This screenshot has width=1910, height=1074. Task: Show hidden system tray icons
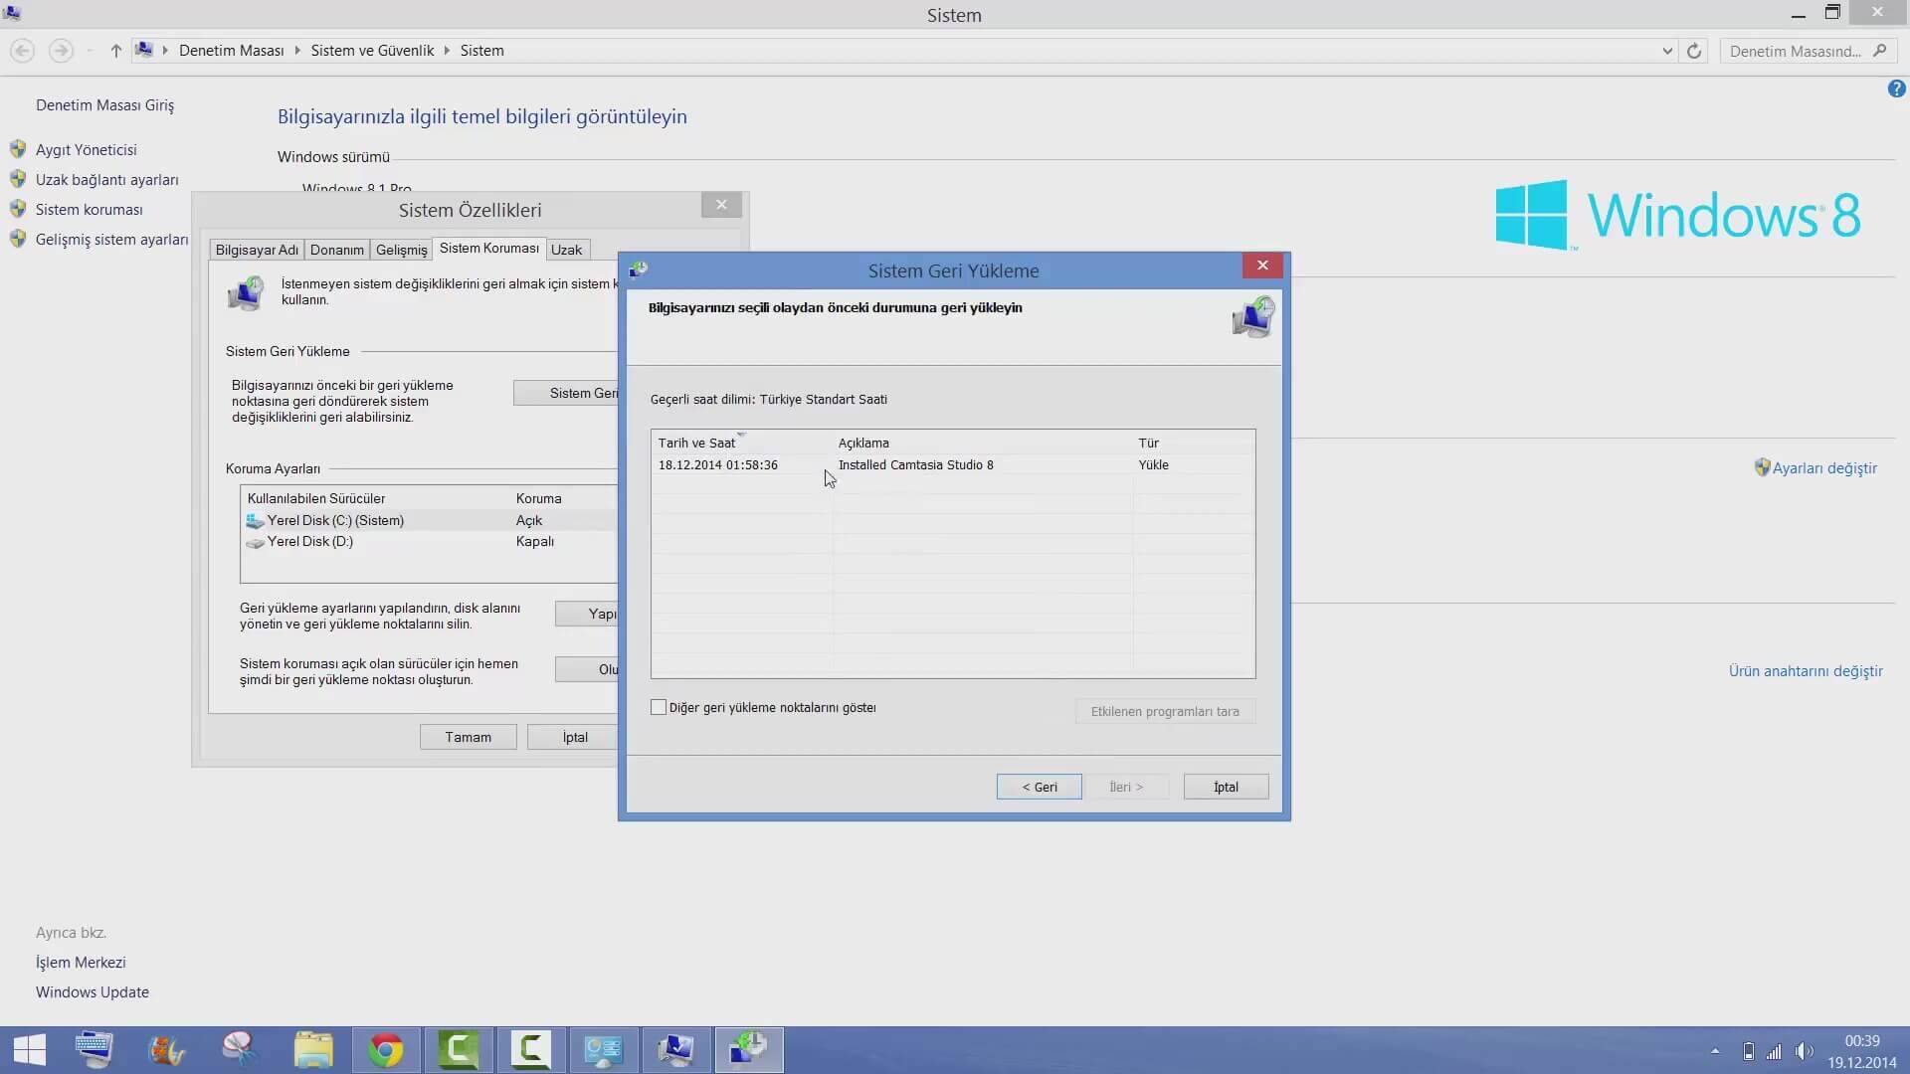pyautogui.click(x=1715, y=1051)
